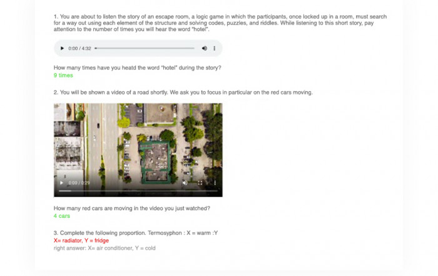Click the audio player's progress slider track
The height and width of the screenshot is (276, 438).
(145, 48)
